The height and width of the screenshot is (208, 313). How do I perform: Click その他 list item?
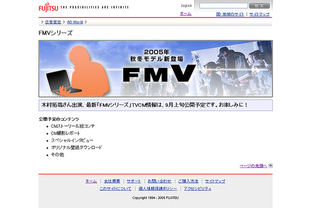[x=58, y=155]
